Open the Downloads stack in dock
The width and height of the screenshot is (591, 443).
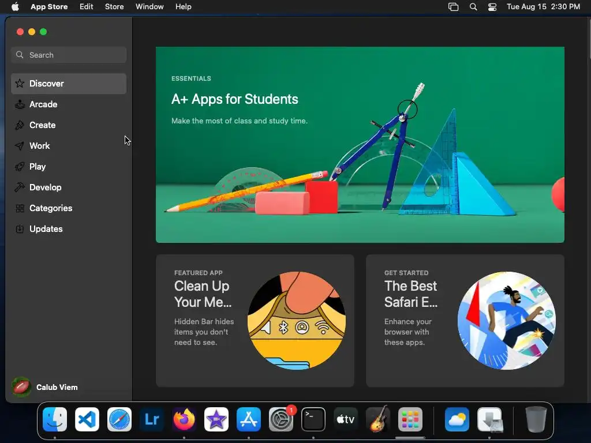click(x=489, y=419)
